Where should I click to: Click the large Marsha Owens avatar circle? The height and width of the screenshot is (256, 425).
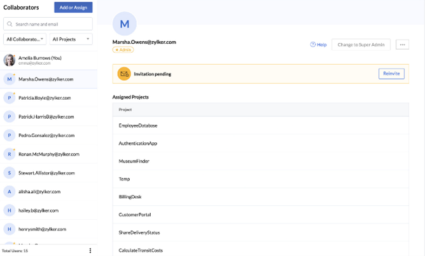125,24
